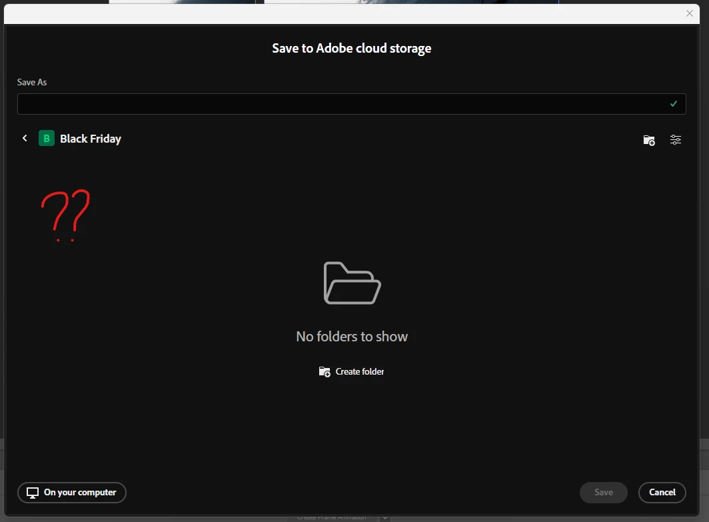This screenshot has width=709, height=522.
Task: Click the empty folder illustration
Action: pyautogui.click(x=353, y=283)
